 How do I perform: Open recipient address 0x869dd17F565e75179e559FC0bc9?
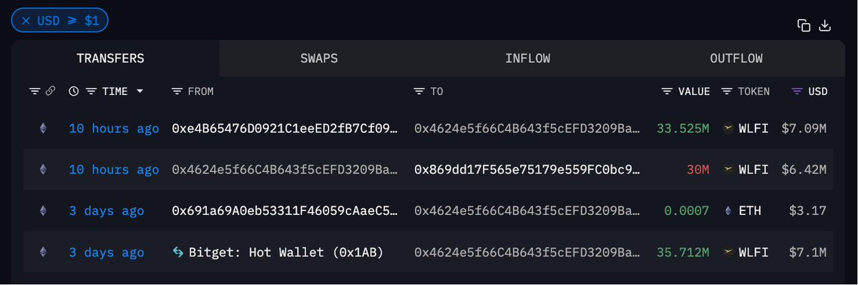pyautogui.click(x=527, y=170)
